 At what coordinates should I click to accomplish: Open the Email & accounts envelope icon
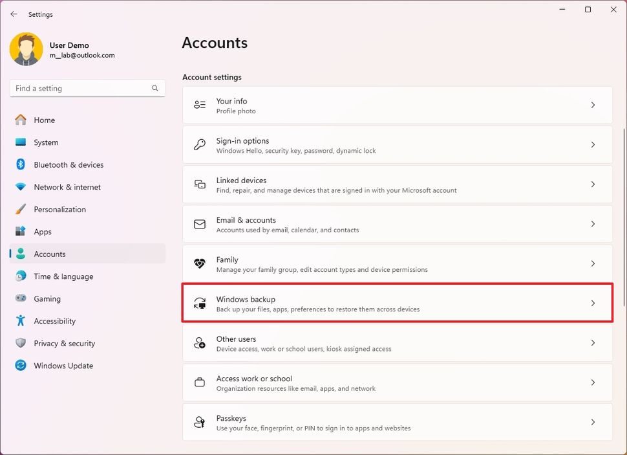(200, 224)
